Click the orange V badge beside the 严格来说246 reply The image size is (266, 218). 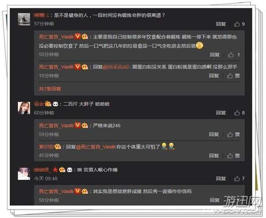click(77, 125)
